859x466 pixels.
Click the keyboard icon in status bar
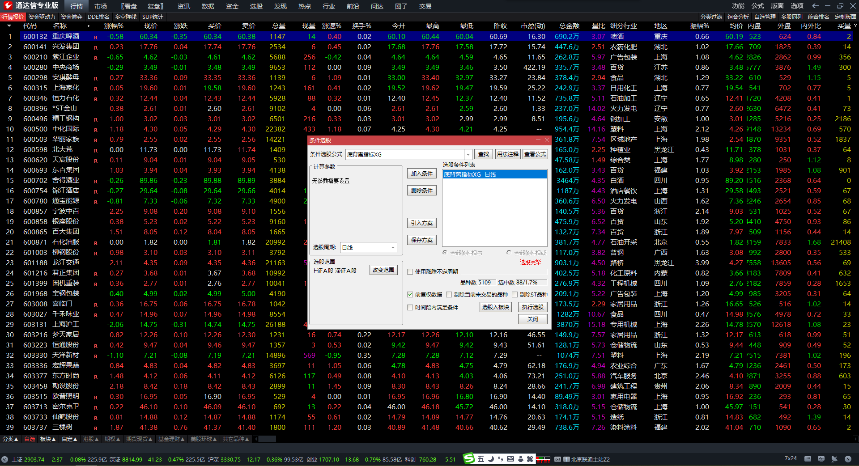pos(808,459)
